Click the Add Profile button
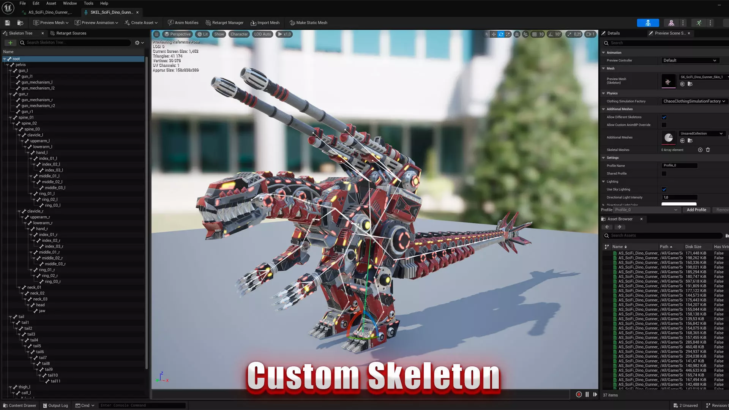729x410 pixels. pos(696,210)
